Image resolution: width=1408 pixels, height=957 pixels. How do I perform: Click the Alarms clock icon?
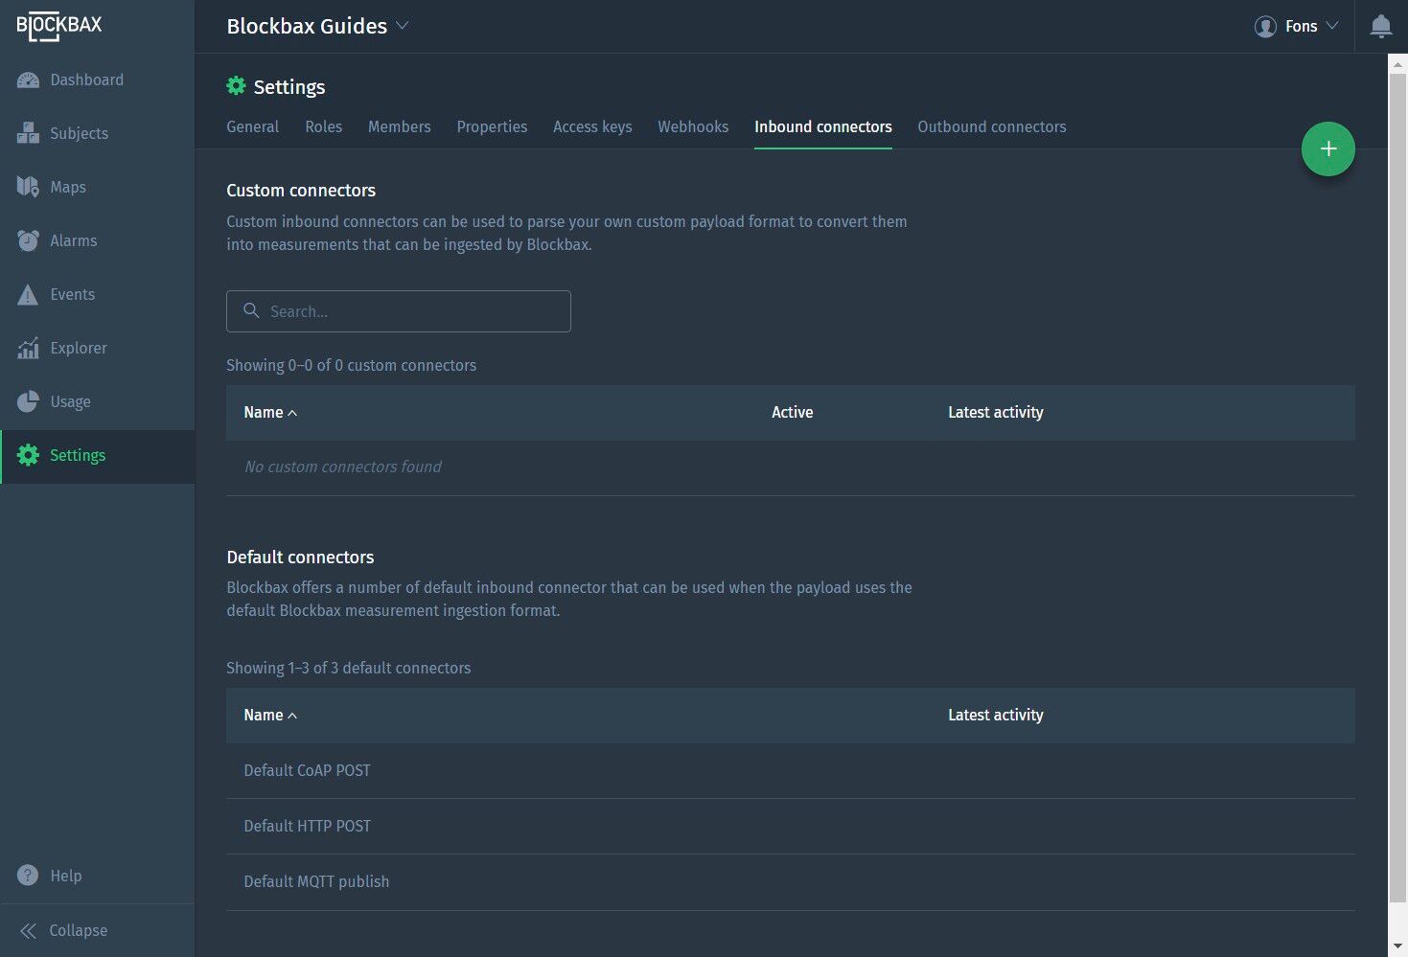[28, 240]
